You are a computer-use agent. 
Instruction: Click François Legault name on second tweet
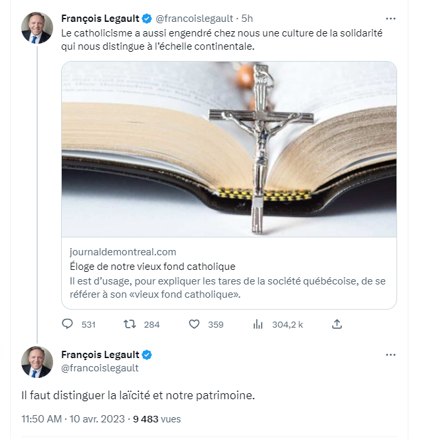pyautogui.click(x=100, y=355)
